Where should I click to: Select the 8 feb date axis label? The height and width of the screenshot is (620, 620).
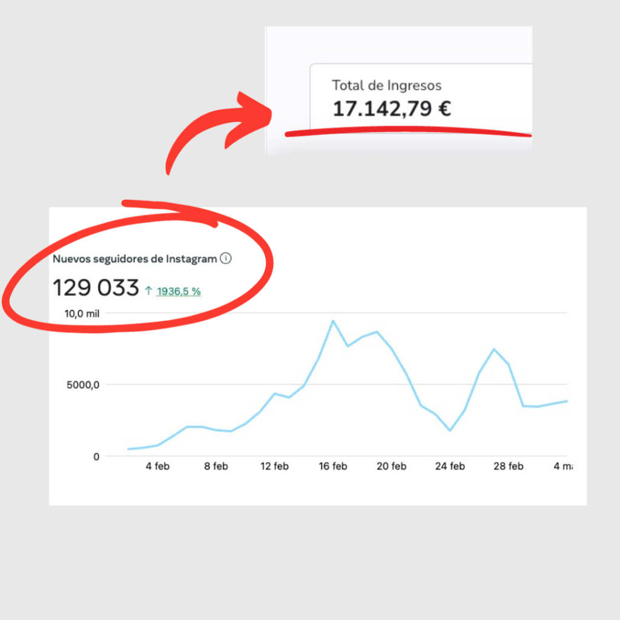pyautogui.click(x=216, y=466)
